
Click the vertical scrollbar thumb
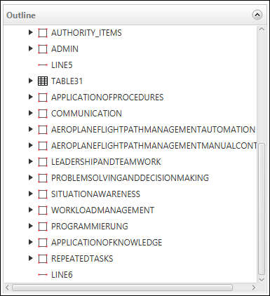(262, 209)
